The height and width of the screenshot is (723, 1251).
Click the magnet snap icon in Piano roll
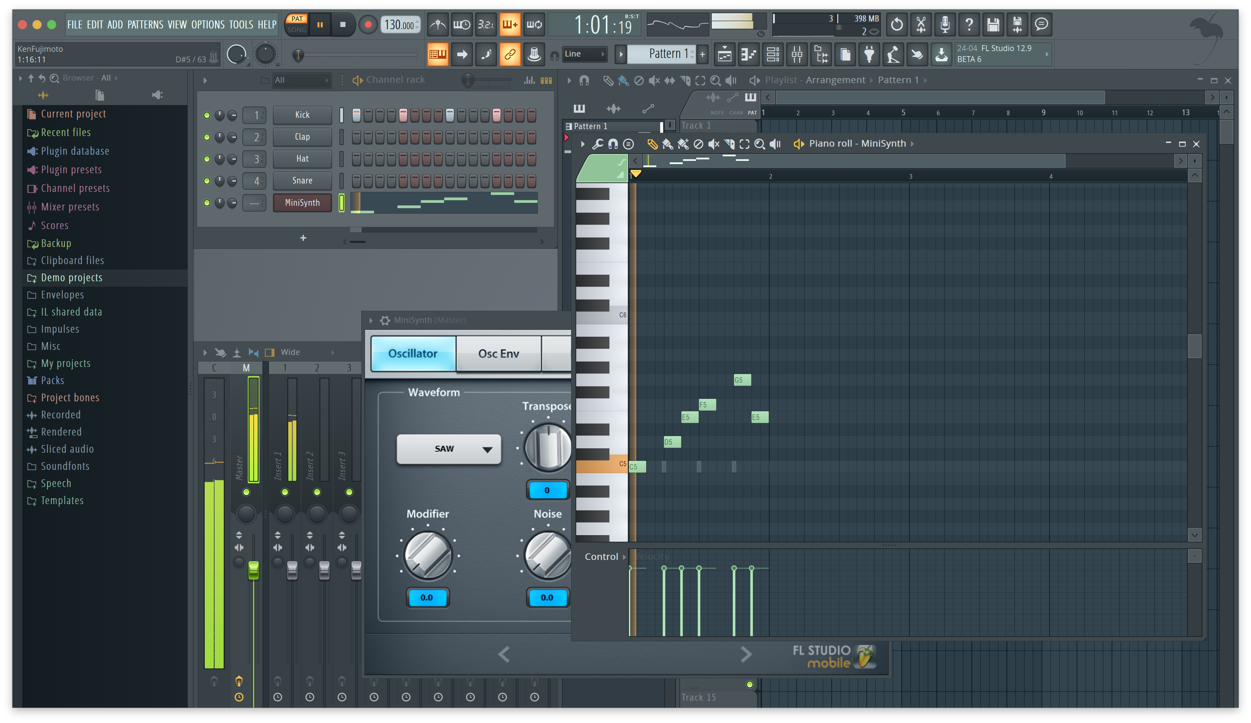(613, 144)
